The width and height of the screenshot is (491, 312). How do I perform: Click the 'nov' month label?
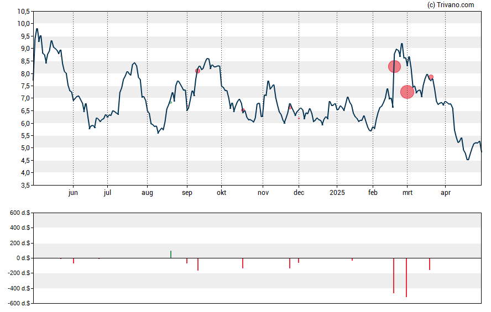click(263, 193)
